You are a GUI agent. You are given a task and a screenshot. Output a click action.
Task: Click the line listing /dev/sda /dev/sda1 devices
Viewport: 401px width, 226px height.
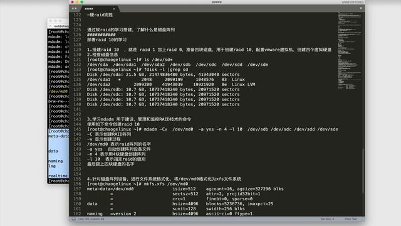click(x=177, y=65)
